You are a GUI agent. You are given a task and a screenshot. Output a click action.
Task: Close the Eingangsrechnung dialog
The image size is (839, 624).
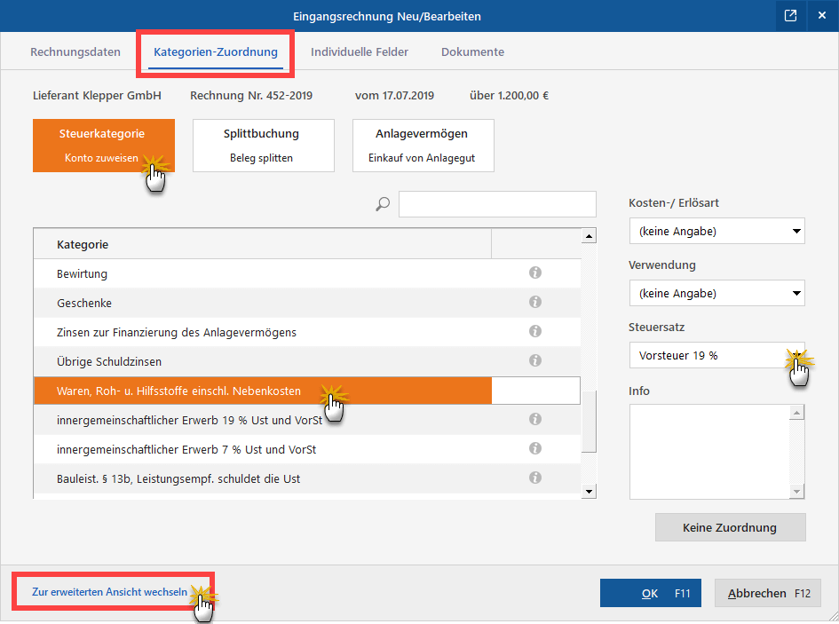[x=822, y=15]
